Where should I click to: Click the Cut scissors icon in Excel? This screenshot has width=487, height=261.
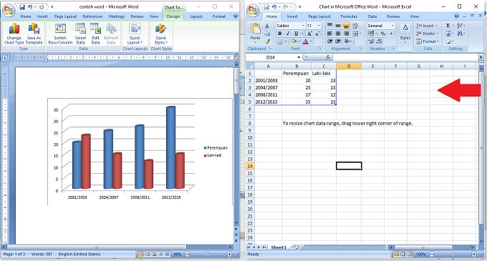267,26
